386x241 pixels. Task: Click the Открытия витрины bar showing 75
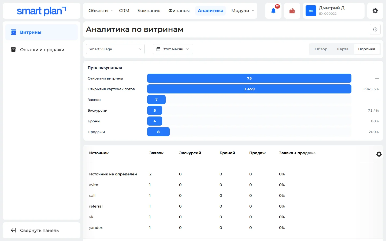pos(249,78)
